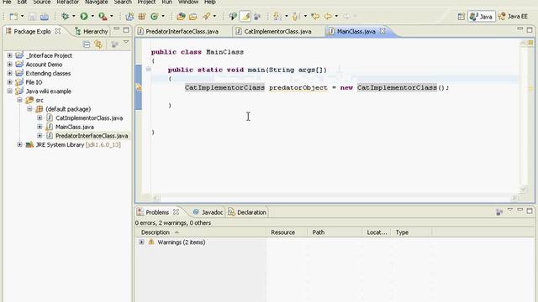Click the Open Task folder icon
Viewport: 538px width, 302px height.
click(193, 16)
